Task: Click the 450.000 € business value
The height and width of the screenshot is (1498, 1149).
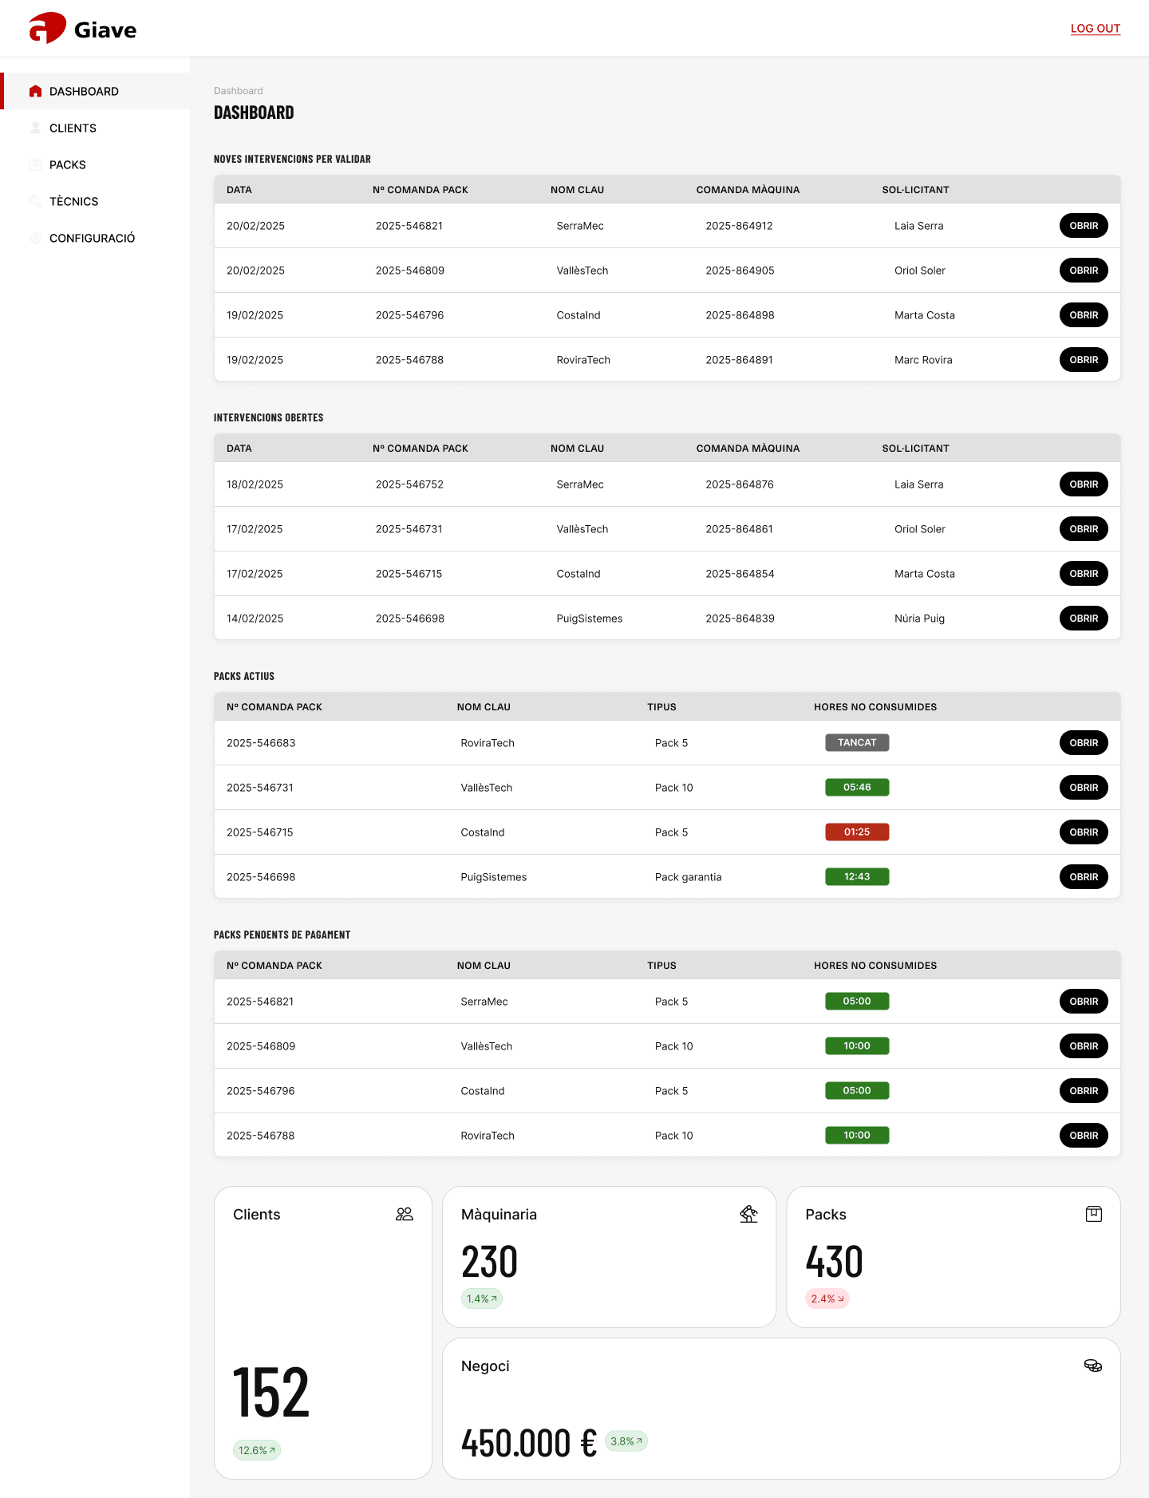Action: tap(529, 1443)
